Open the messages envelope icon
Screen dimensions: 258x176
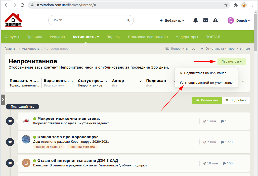tap(205, 20)
